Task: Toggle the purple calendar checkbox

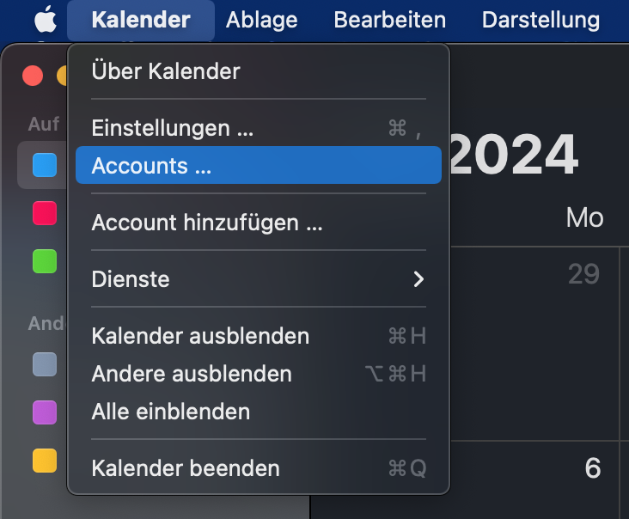Action: (45, 412)
